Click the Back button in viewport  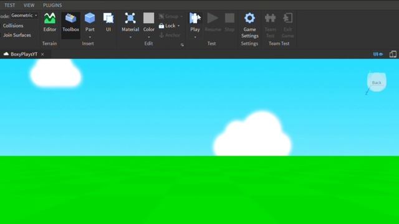377,82
